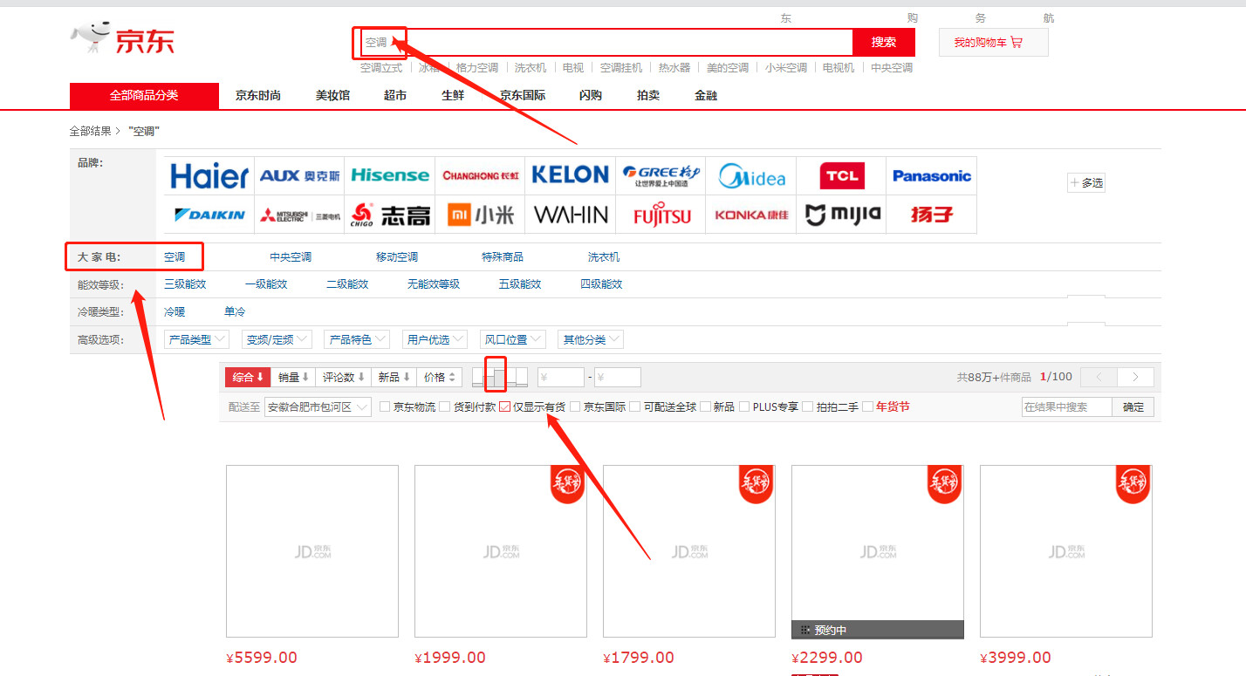The height and width of the screenshot is (676, 1246).
Task: Select the Haier brand logo
Action: pos(209,176)
